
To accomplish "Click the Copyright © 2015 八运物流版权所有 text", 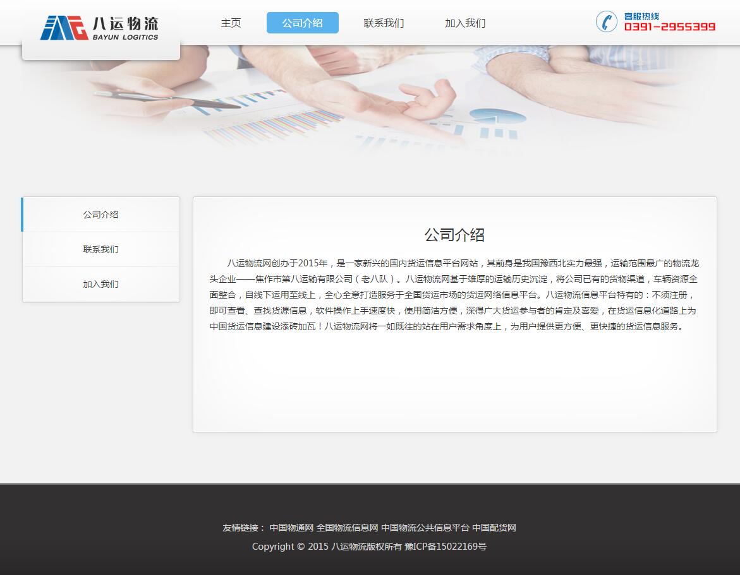I will click(327, 547).
